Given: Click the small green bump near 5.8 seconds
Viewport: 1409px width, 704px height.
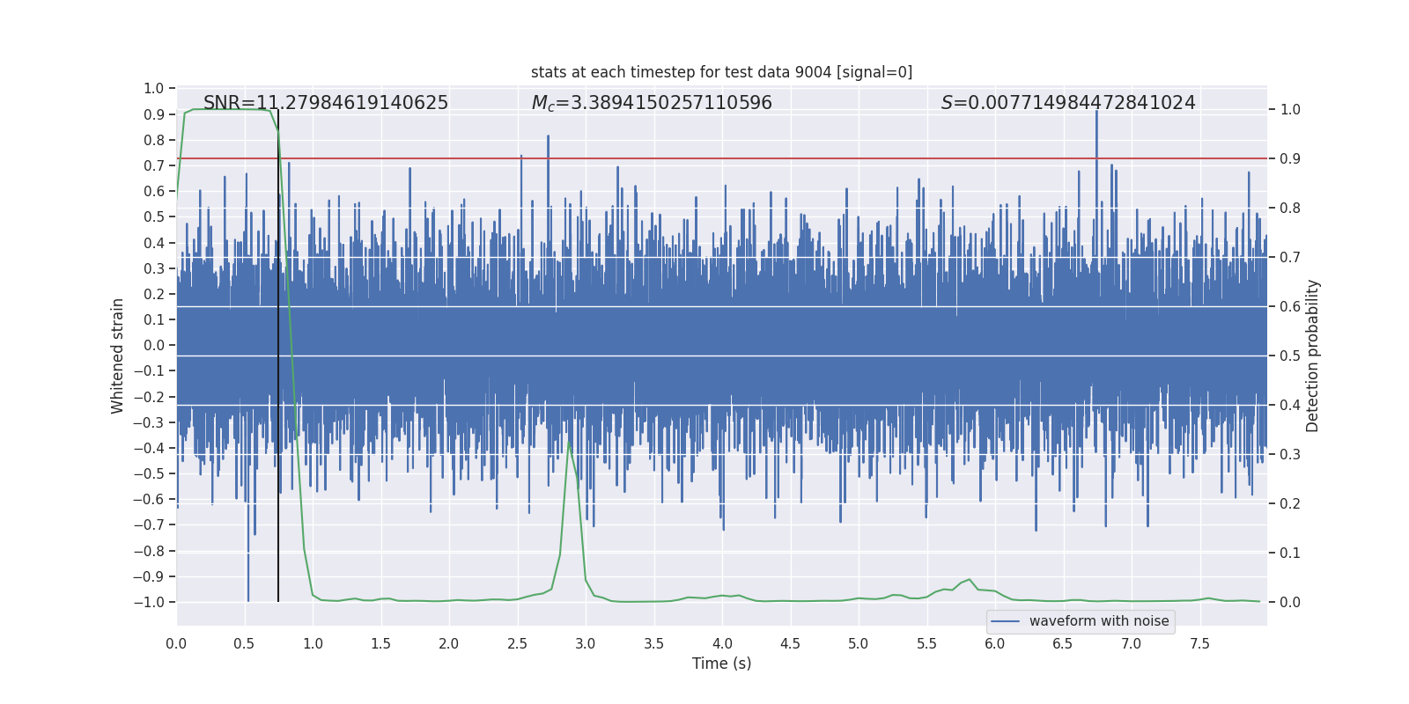Looking at the screenshot, I should tap(969, 580).
